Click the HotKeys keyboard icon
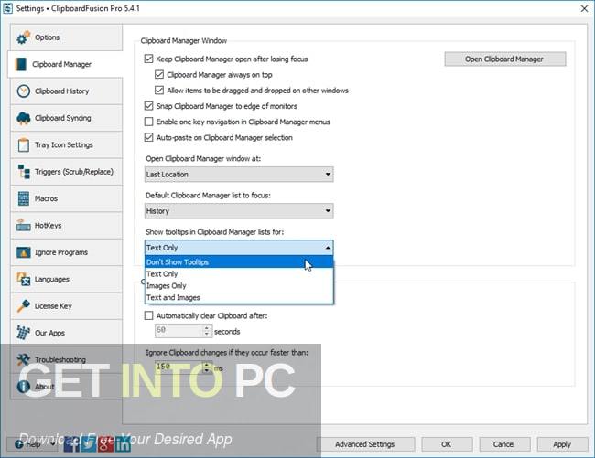This screenshot has width=595, height=458. tap(23, 226)
